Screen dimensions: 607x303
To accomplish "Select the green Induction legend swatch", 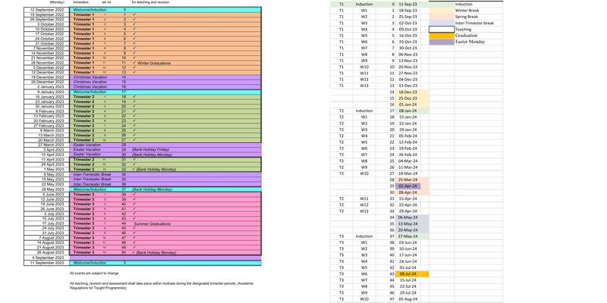I will pos(441,5).
